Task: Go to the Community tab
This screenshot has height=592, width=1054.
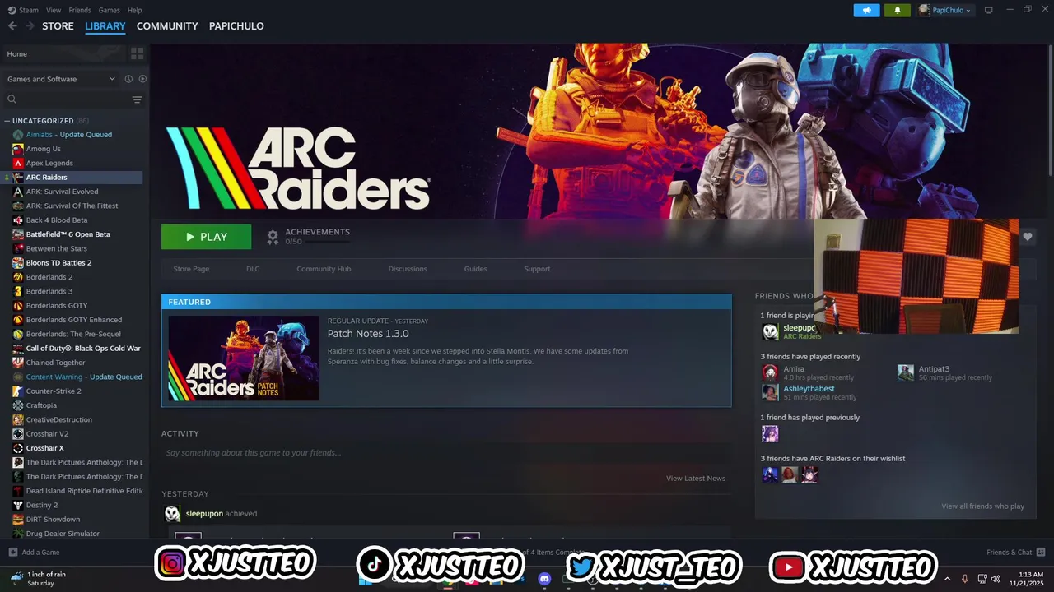Action: point(167,26)
